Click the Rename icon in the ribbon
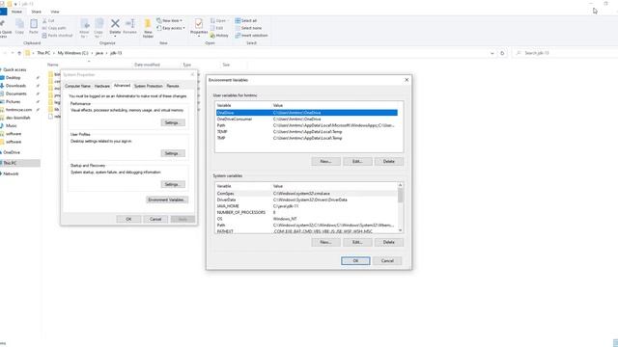The image size is (618, 347). pos(129,23)
